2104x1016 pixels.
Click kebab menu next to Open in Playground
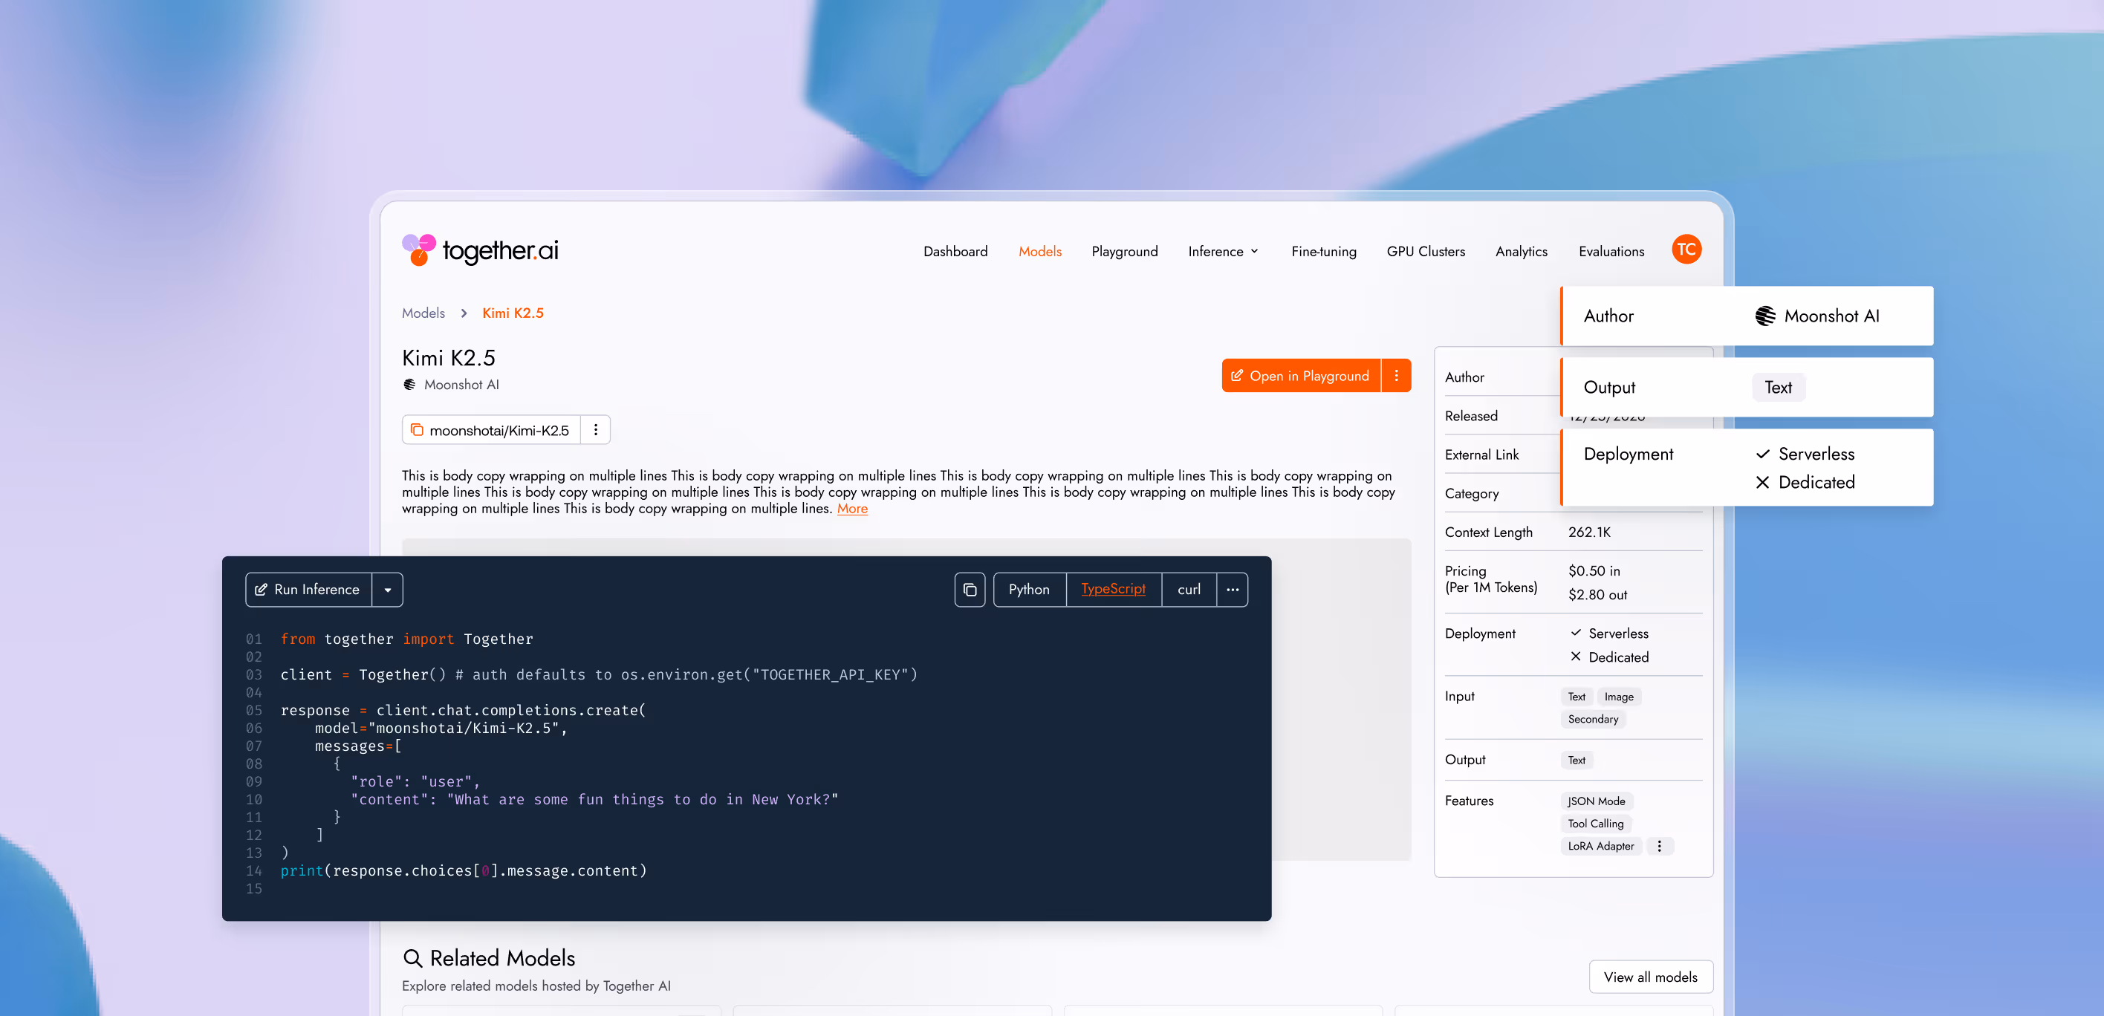(1396, 376)
